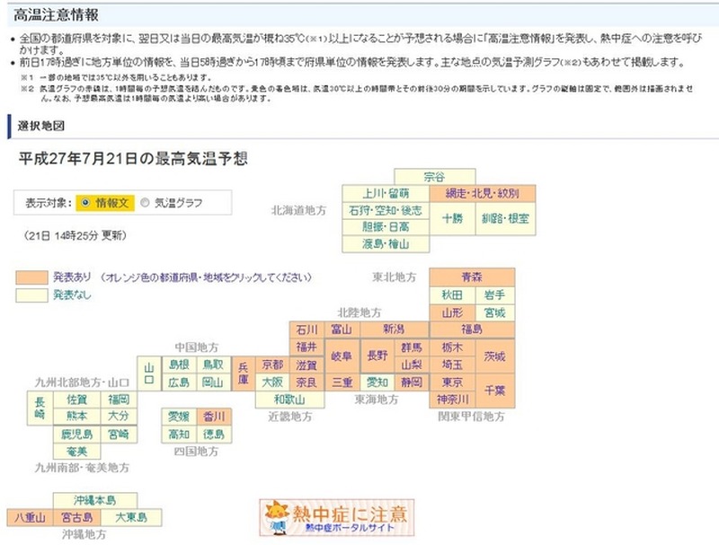Click 岐阜 prefecture on the map
The height and width of the screenshot is (545, 719).
point(342,356)
